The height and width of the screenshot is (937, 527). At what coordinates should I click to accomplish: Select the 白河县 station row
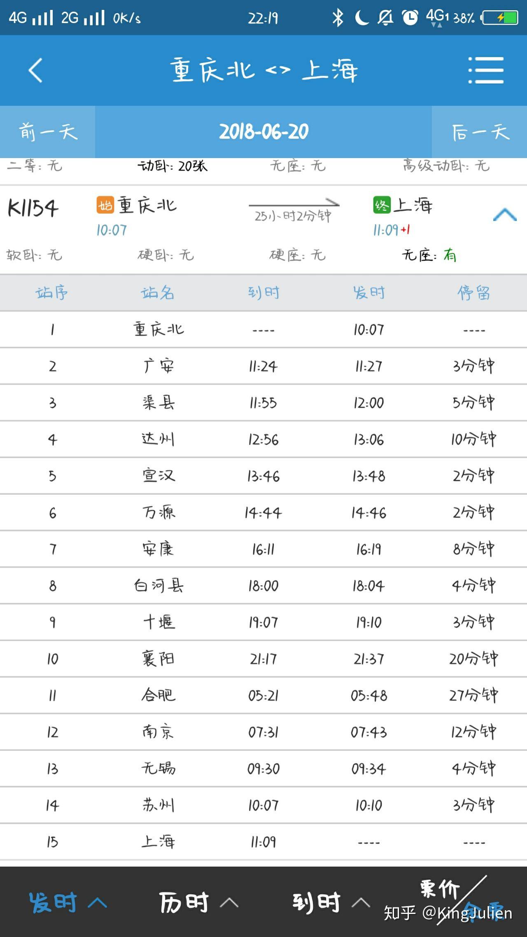263,586
